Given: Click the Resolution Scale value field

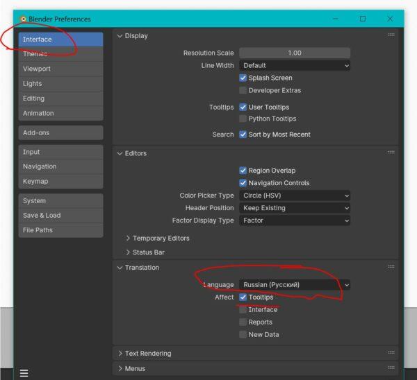Looking at the screenshot, I should point(295,53).
